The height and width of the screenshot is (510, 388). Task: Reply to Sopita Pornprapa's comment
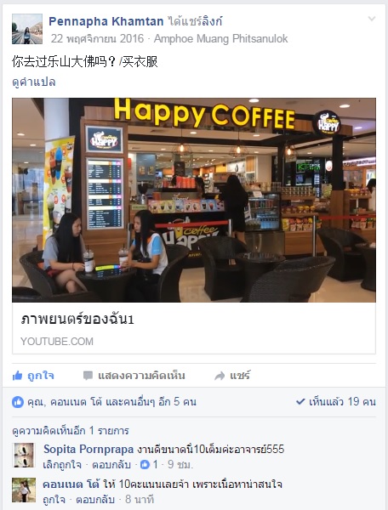tap(111, 464)
